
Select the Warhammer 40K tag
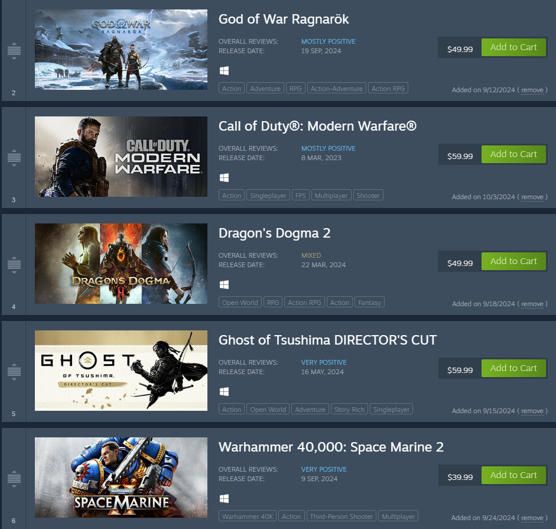(x=248, y=516)
